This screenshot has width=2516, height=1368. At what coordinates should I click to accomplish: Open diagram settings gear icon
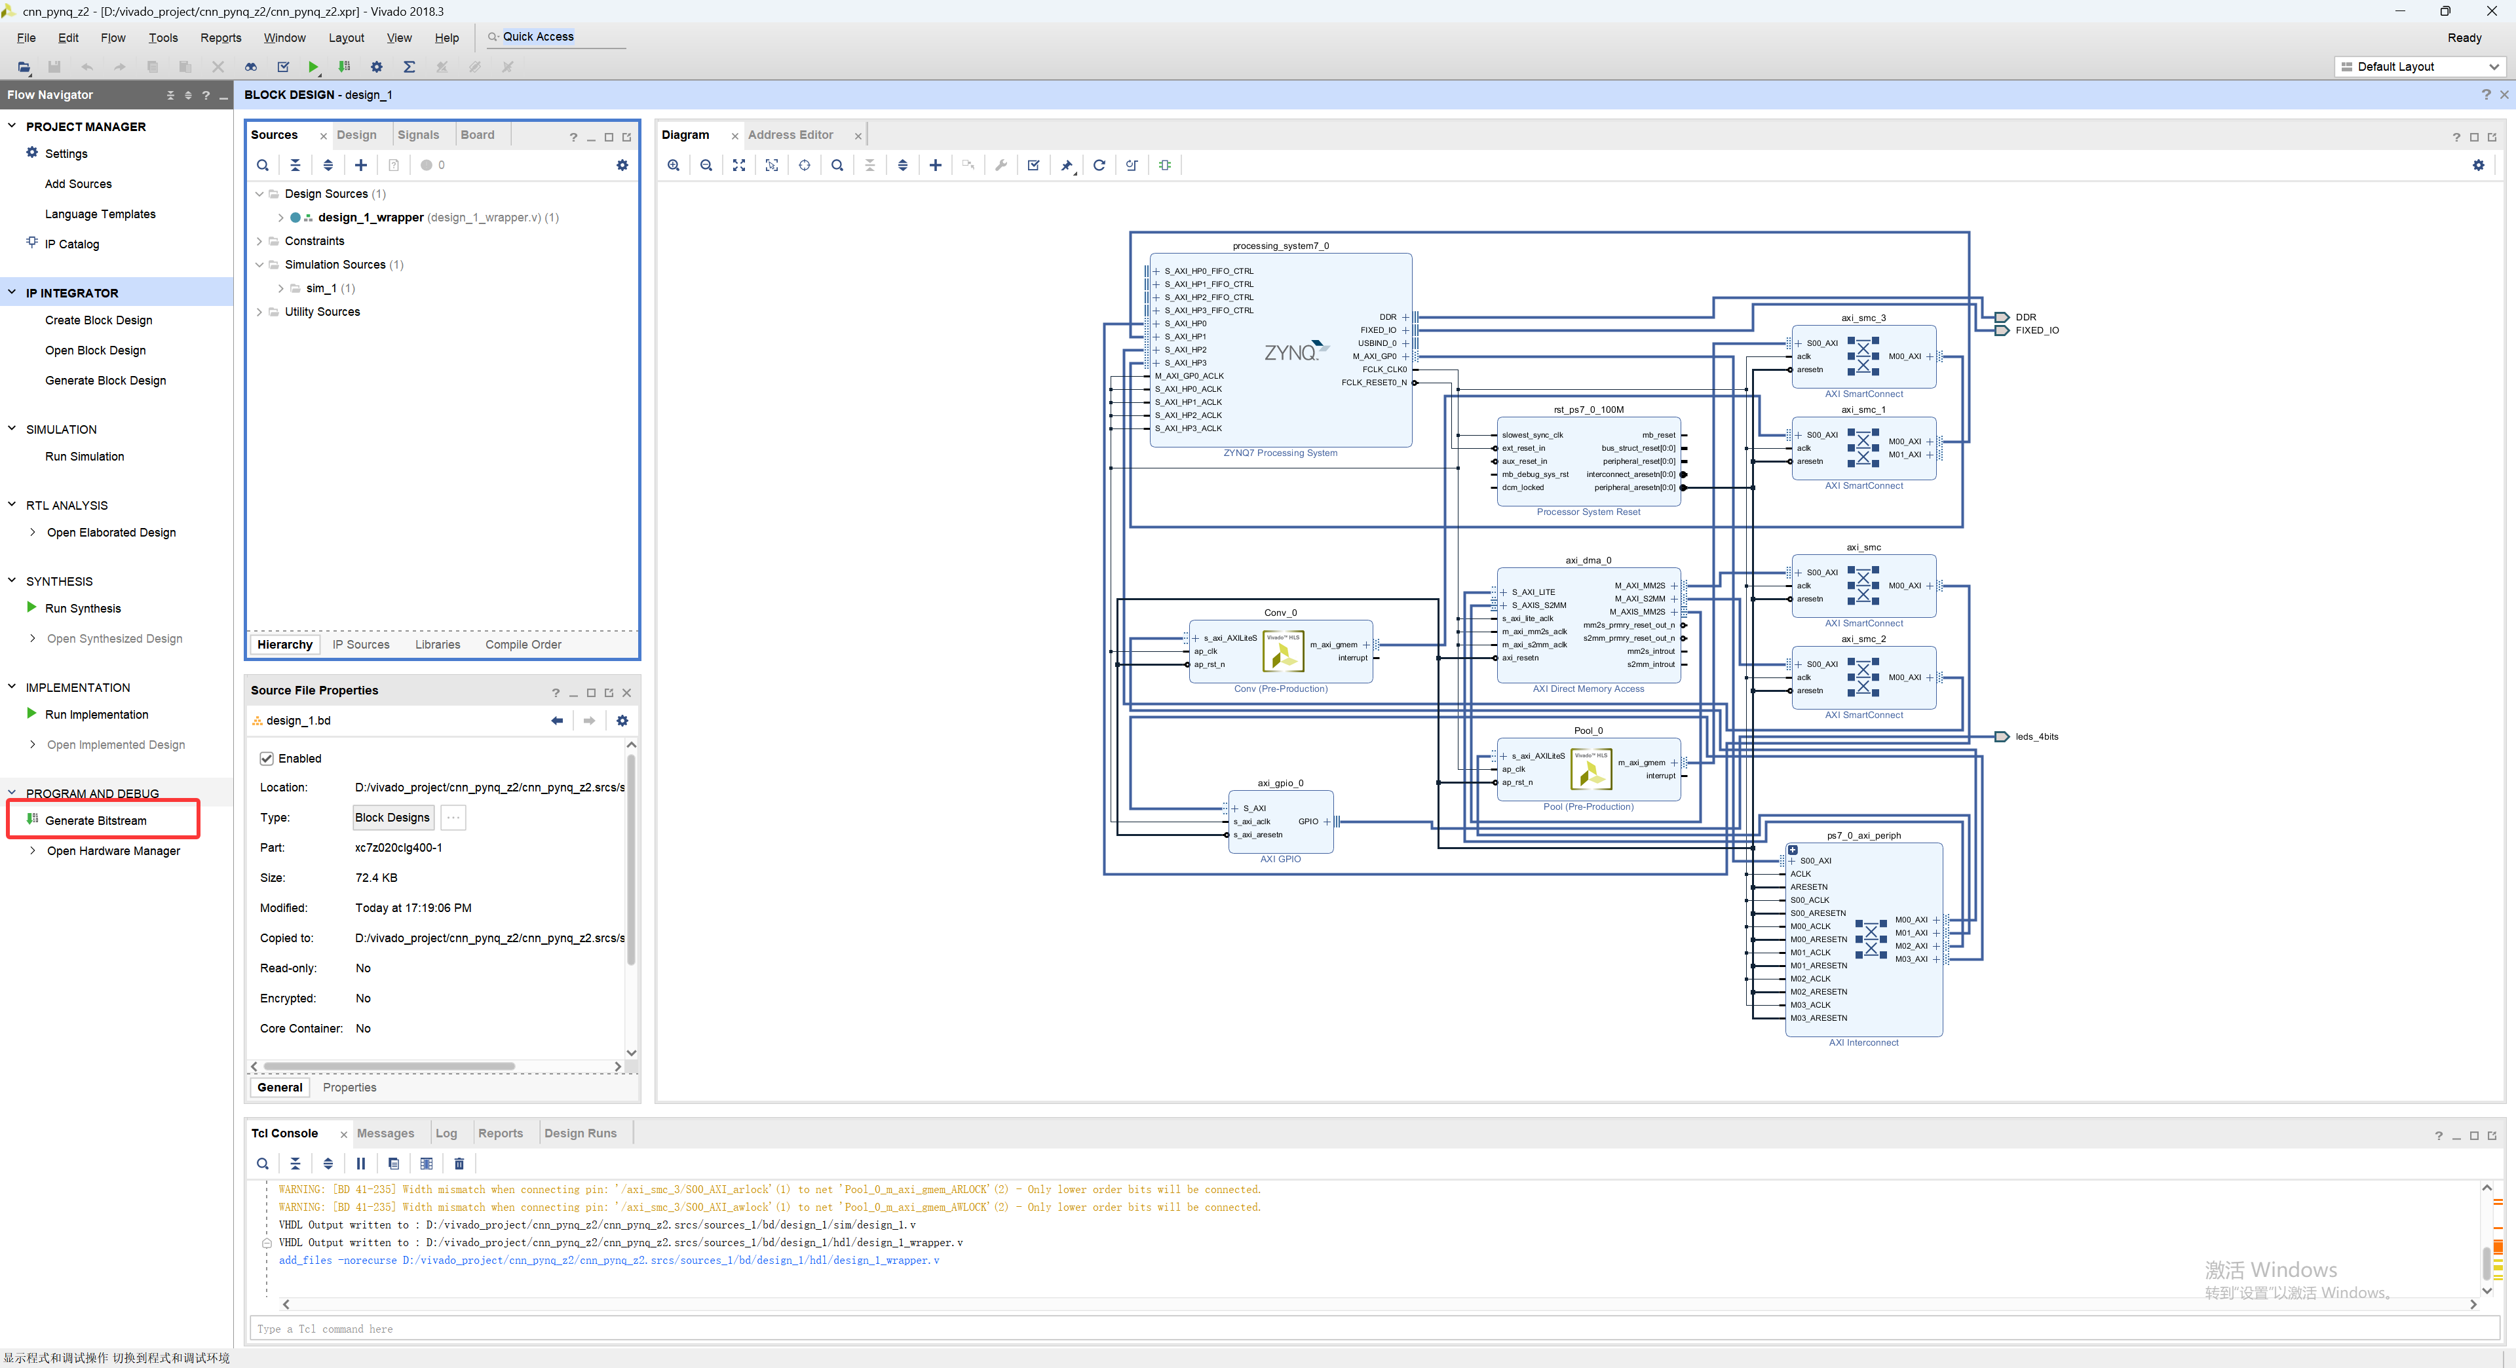click(x=2478, y=165)
